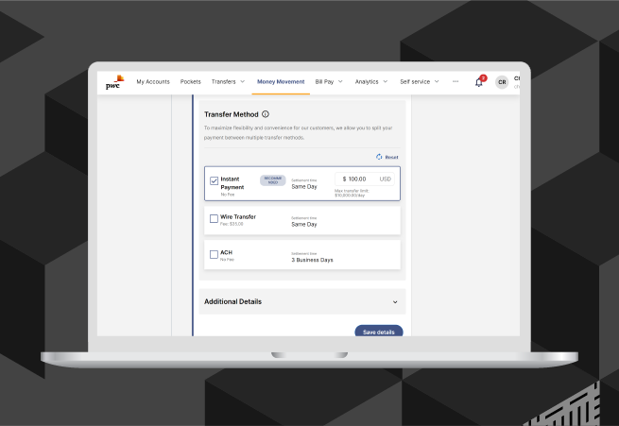The width and height of the screenshot is (619, 426).
Task: Enable the Wire Transfer checkbox
Action: [214, 218]
